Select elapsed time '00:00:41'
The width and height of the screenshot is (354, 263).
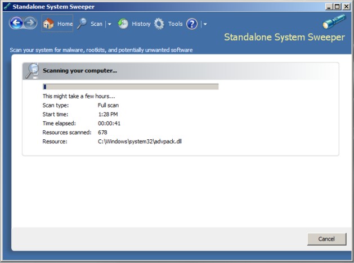coord(109,124)
